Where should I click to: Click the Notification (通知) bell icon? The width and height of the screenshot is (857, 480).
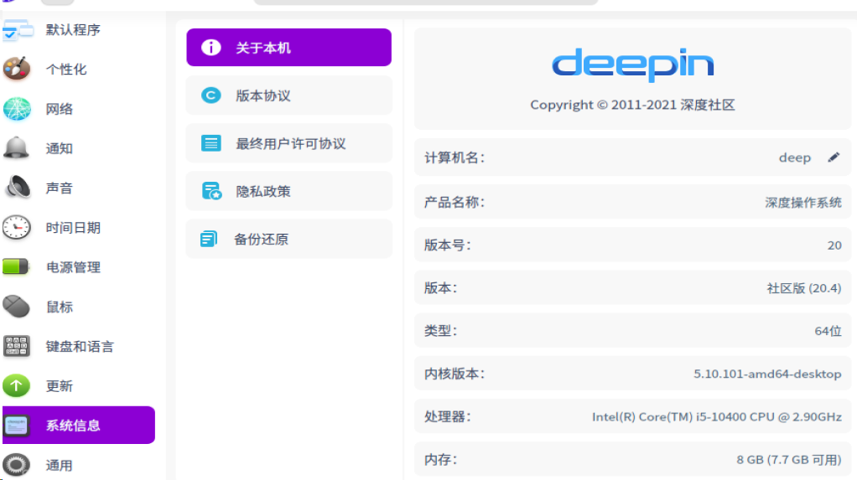17,148
